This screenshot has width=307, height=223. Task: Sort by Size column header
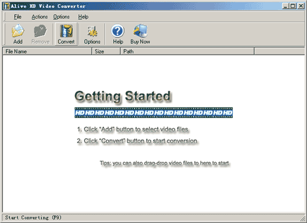point(106,51)
